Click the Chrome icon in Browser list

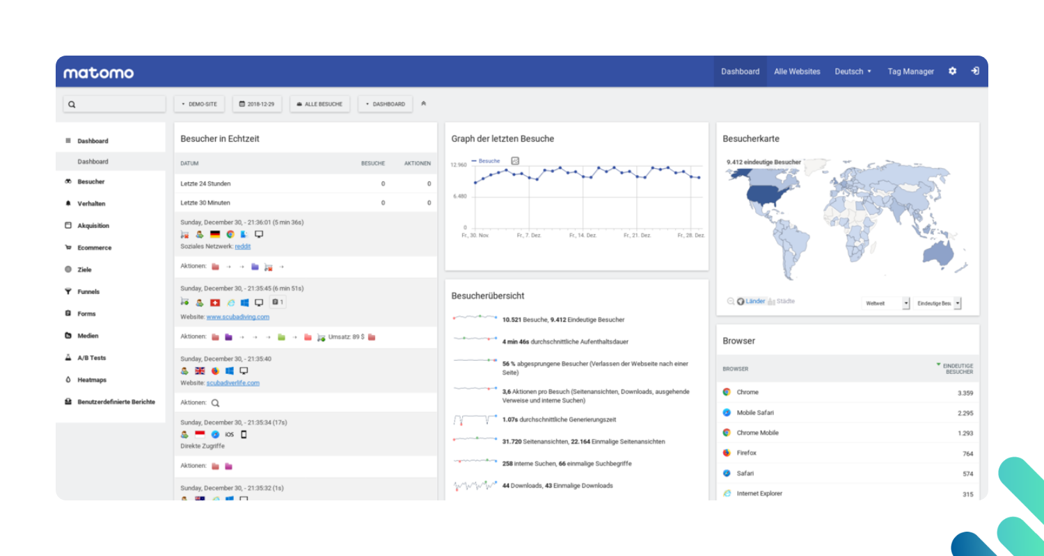tap(727, 392)
